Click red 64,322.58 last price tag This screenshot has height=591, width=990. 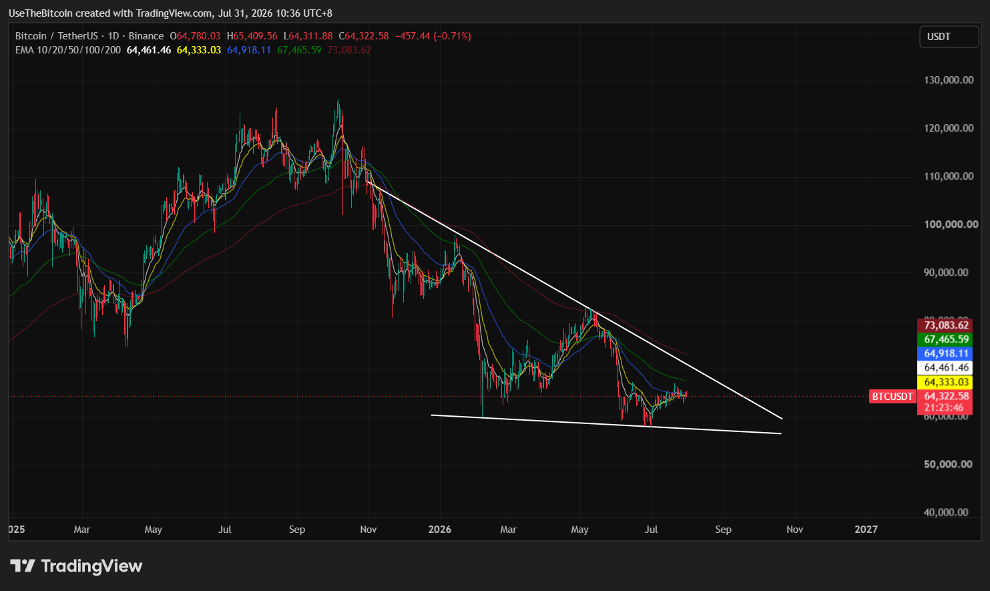[945, 396]
